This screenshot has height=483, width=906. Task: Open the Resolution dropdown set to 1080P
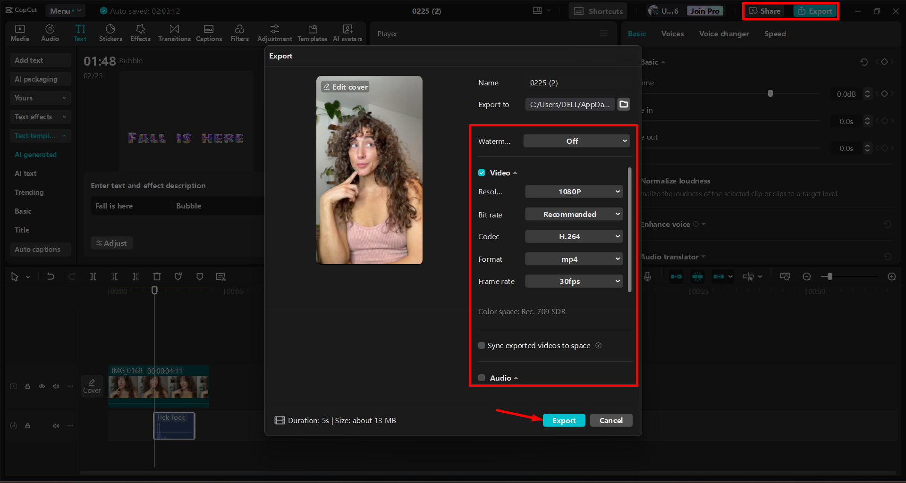click(574, 192)
